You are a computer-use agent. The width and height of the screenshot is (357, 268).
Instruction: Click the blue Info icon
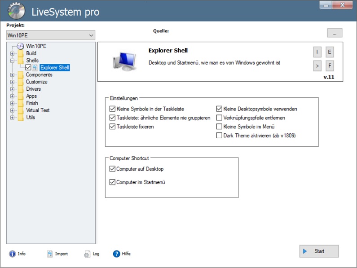(12, 254)
